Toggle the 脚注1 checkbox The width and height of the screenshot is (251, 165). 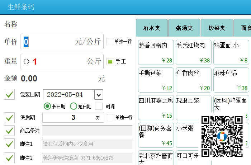(x=10, y=144)
